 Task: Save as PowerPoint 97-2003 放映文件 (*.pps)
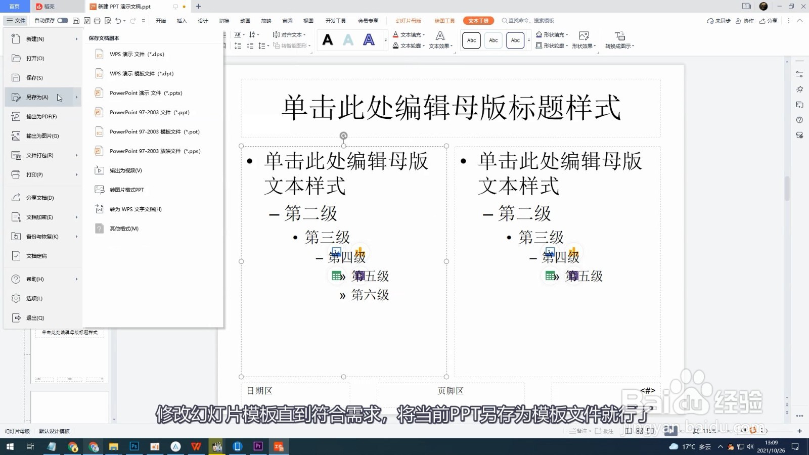pyautogui.click(x=153, y=151)
